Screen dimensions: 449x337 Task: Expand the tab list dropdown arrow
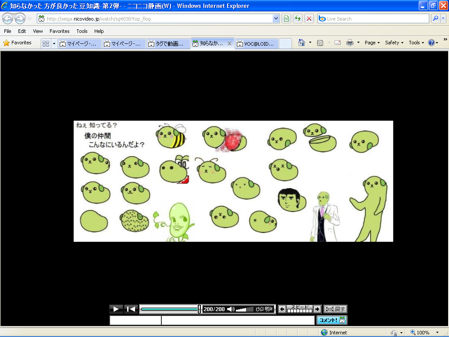(54, 43)
